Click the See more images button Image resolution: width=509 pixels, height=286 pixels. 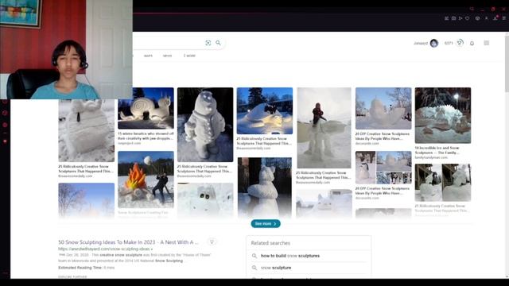[x=266, y=224]
